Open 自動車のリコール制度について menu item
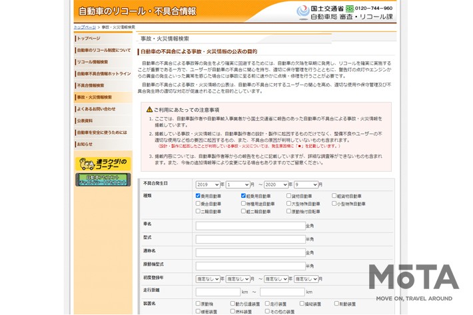 pos(103,50)
